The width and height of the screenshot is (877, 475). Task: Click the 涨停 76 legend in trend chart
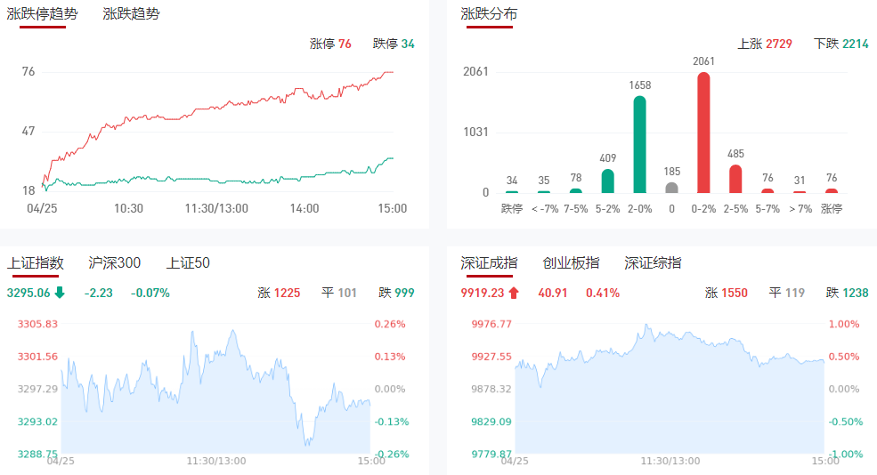[x=330, y=44]
